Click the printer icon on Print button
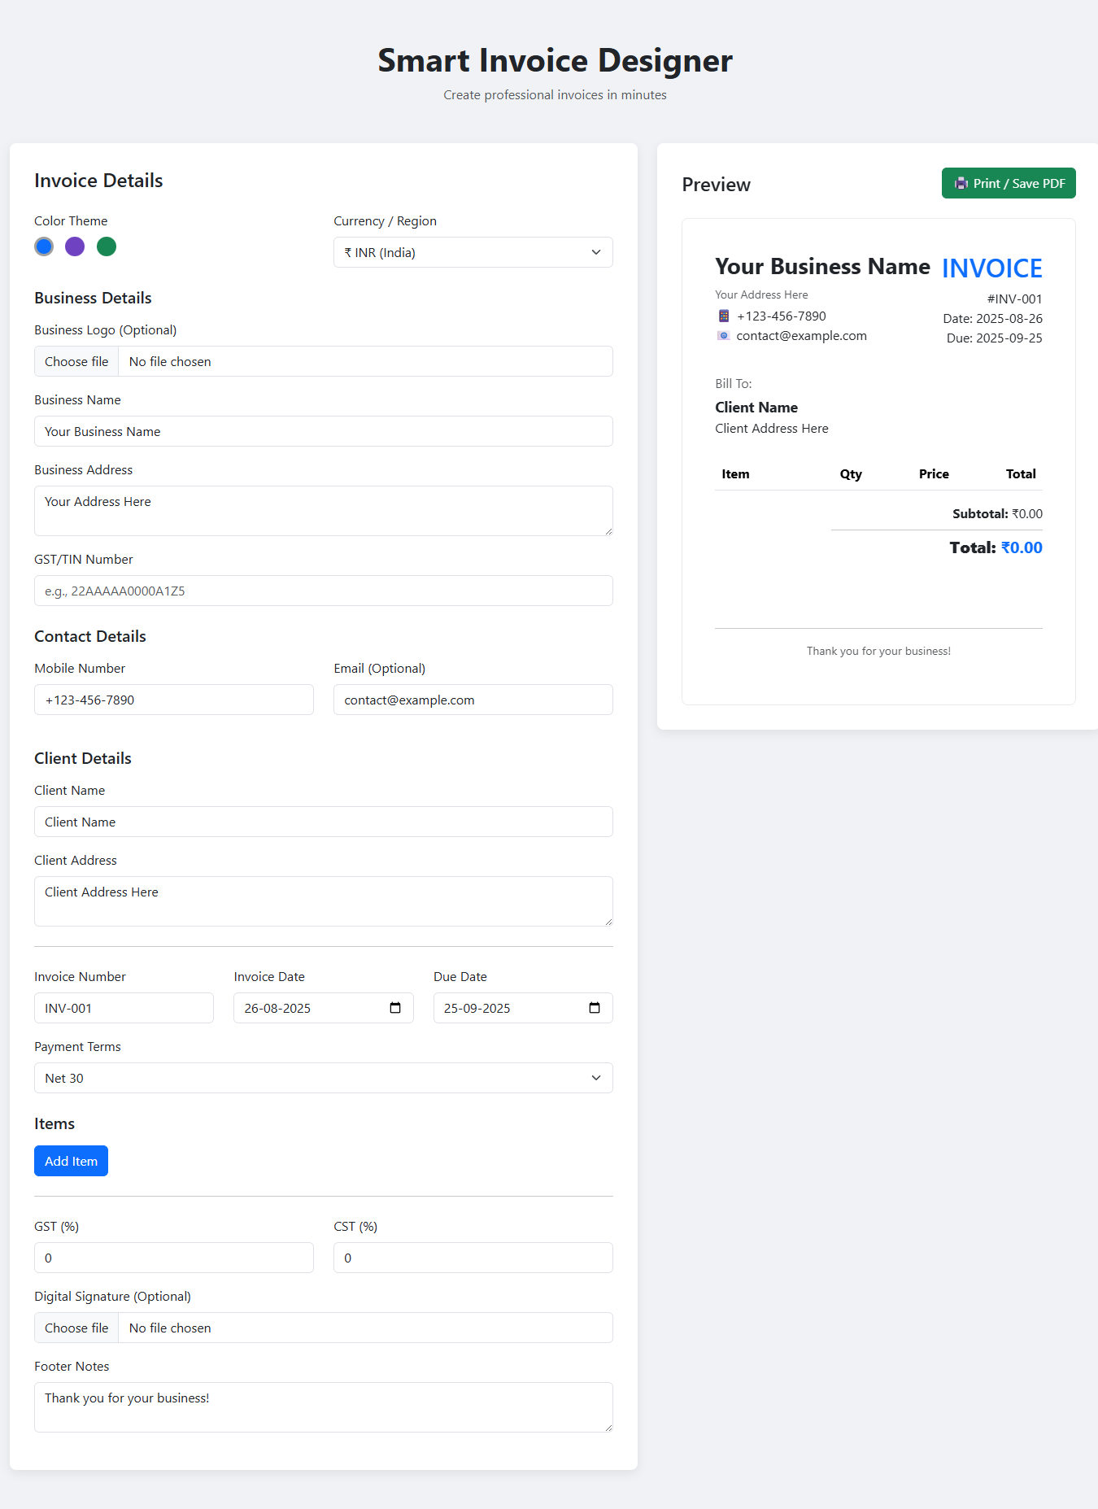The width and height of the screenshot is (1098, 1509). click(961, 183)
